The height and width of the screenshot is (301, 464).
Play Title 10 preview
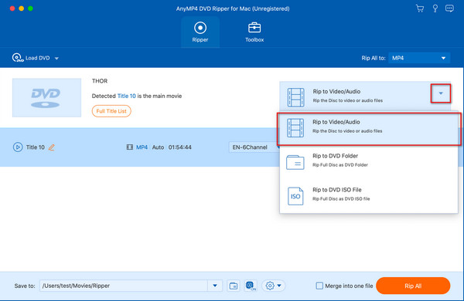(x=18, y=147)
